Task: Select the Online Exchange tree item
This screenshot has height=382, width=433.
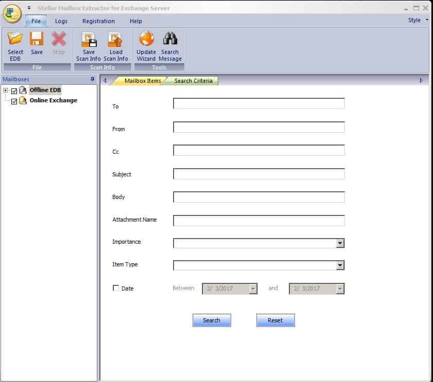Action: (54, 100)
